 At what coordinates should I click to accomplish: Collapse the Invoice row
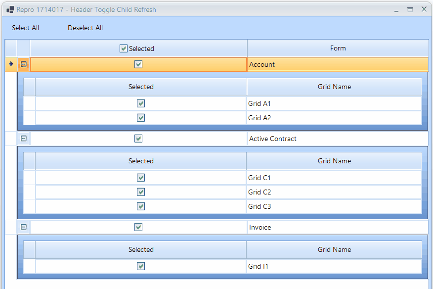(24, 227)
